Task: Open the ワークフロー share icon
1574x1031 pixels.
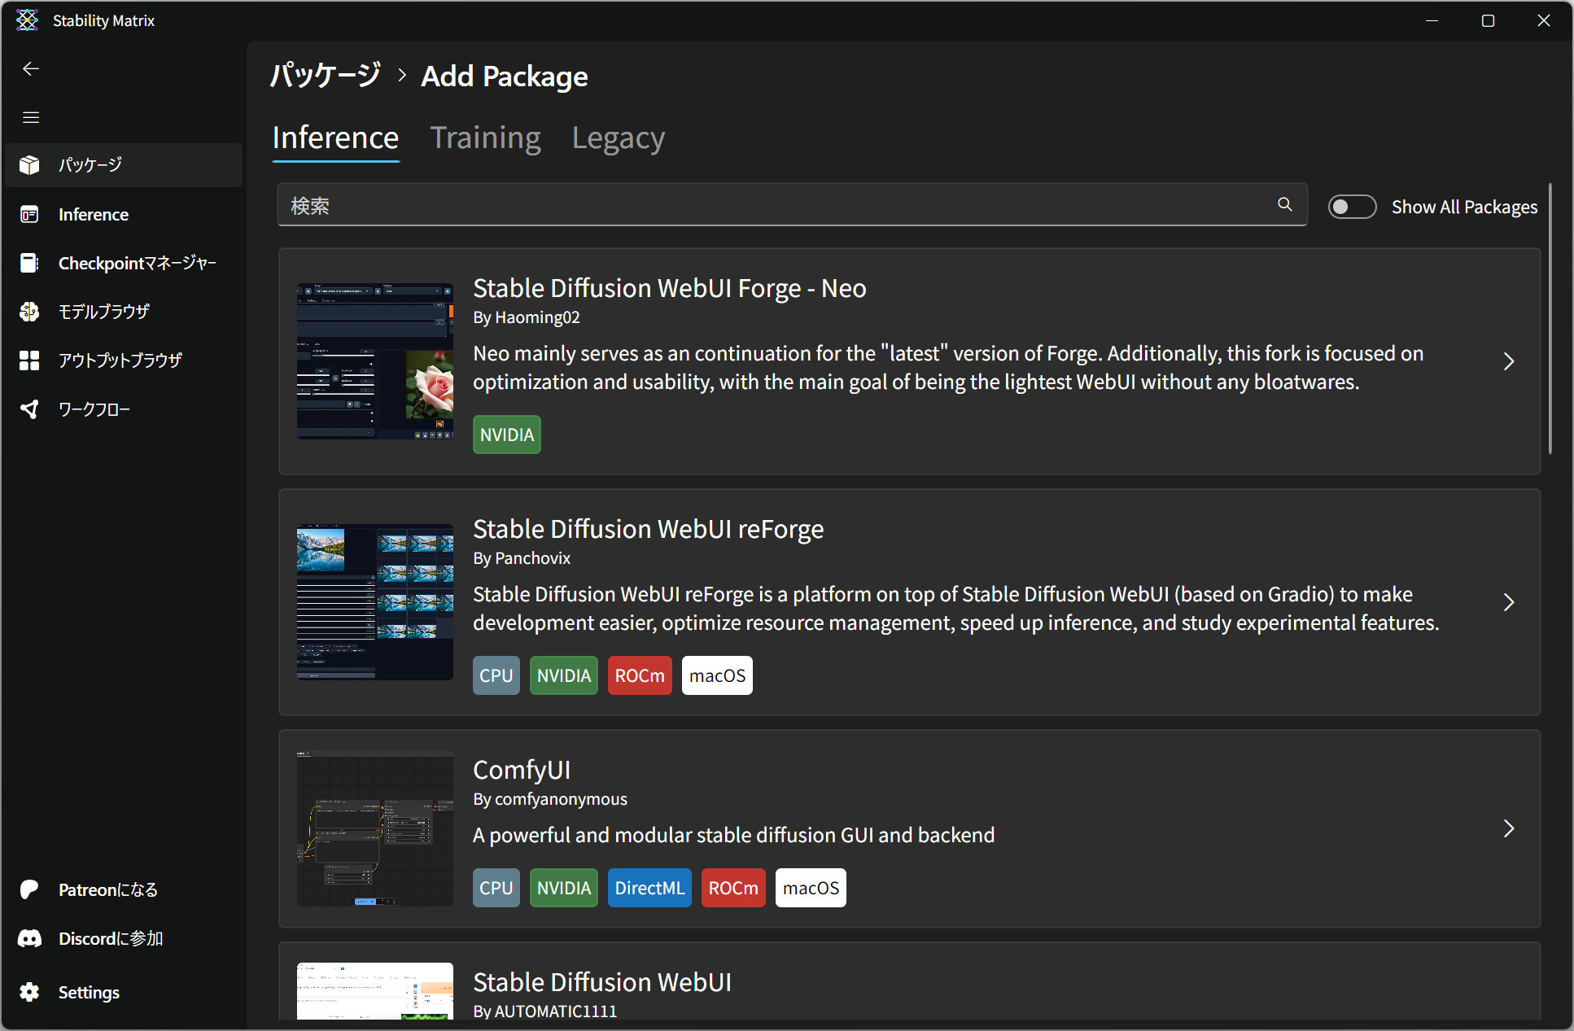Action: point(30,409)
